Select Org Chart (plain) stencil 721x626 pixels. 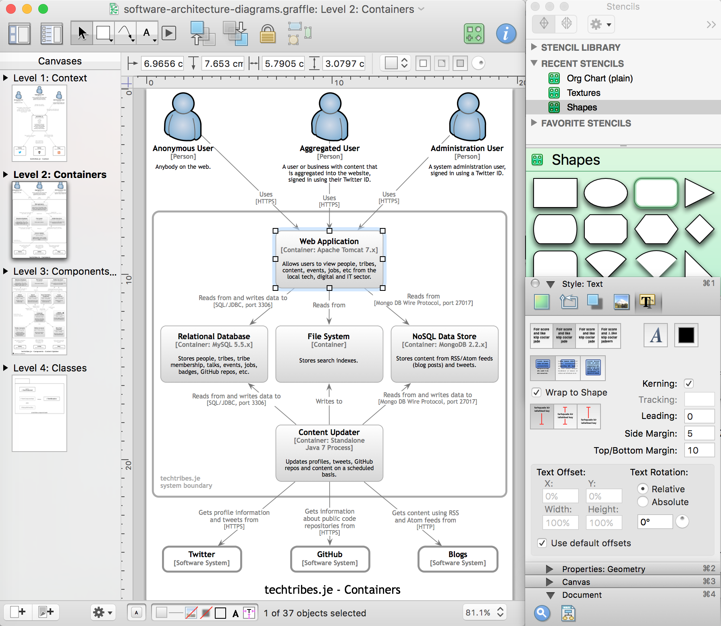coord(599,78)
